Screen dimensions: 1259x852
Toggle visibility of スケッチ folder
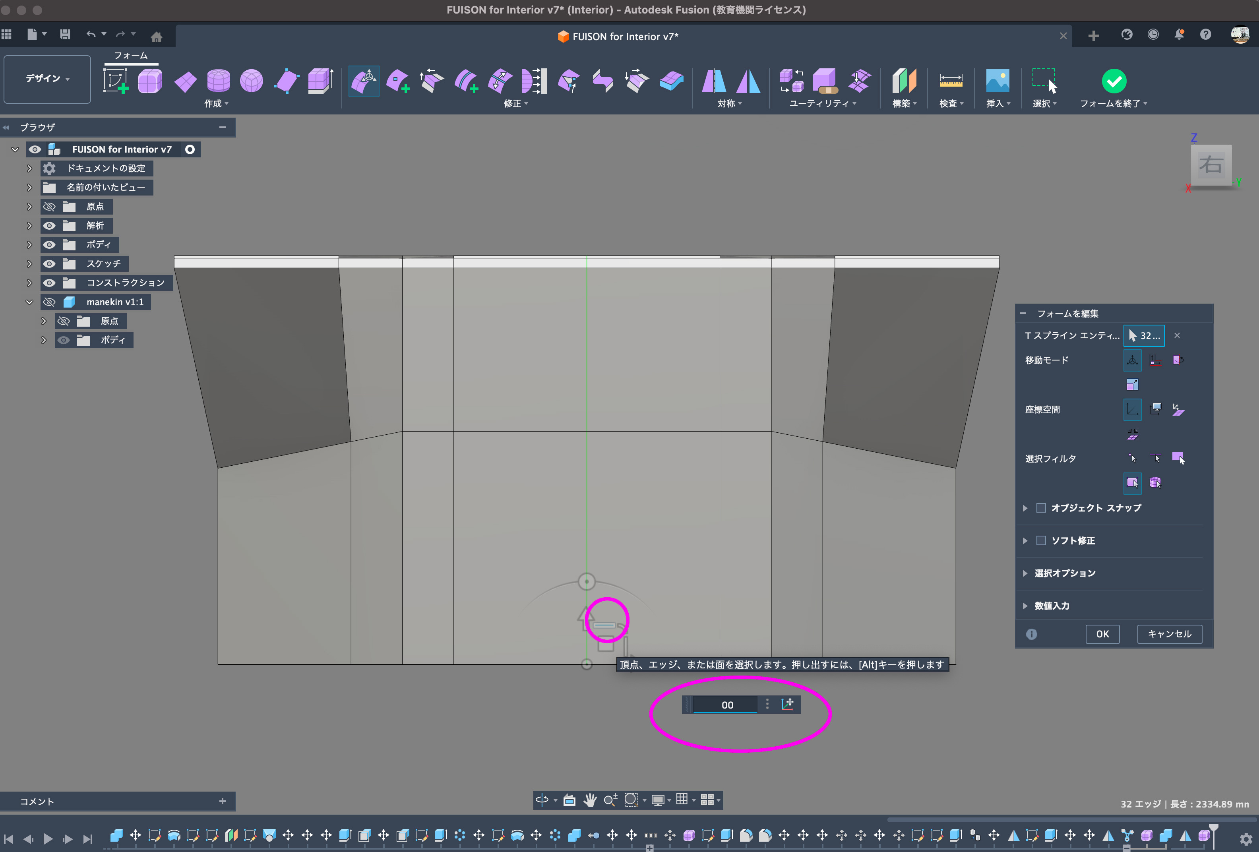(49, 264)
